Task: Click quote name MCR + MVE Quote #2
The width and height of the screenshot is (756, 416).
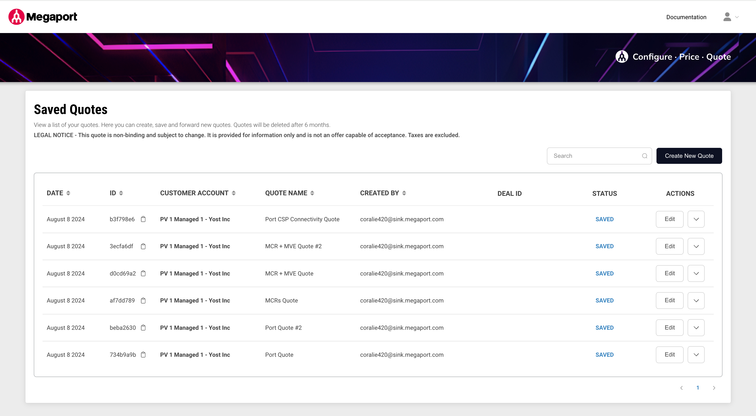Action: (x=293, y=246)
